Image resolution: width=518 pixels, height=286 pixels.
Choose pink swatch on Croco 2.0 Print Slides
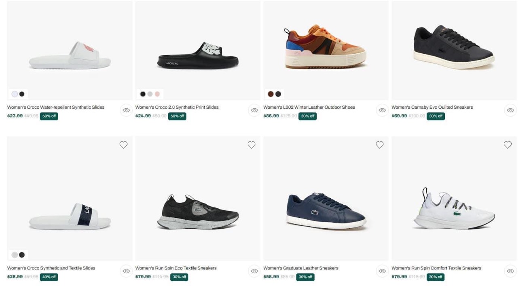click(x=157, y=94)
